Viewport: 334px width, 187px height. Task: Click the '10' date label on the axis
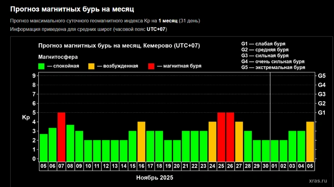[88, 166]
